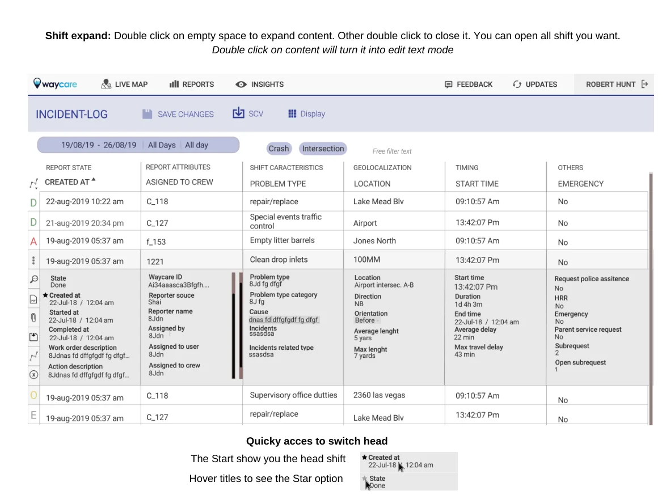Click the Special events traffic control cell

pos(293,221)
